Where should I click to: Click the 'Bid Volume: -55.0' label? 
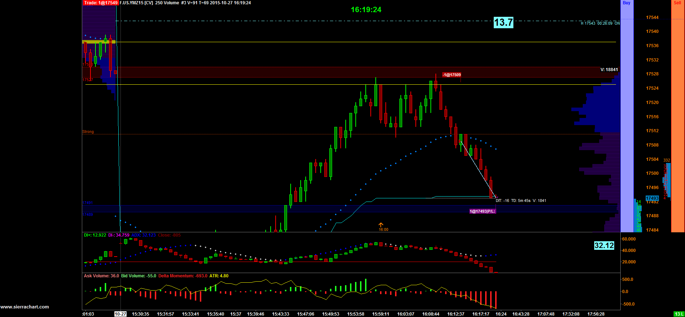point(139,276)
